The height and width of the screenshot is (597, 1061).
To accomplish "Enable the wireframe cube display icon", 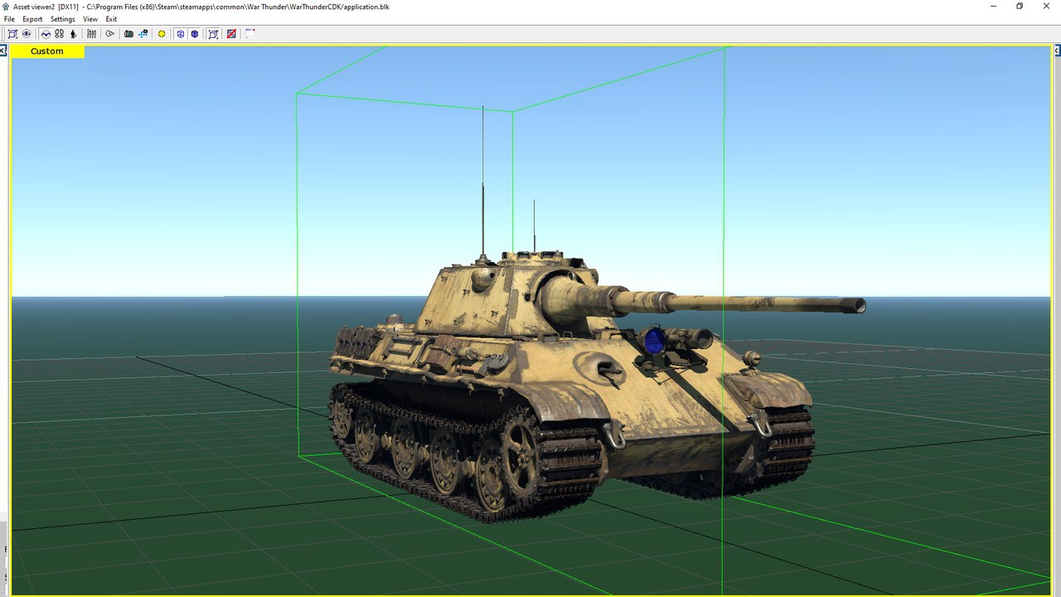I will (180, 34).
